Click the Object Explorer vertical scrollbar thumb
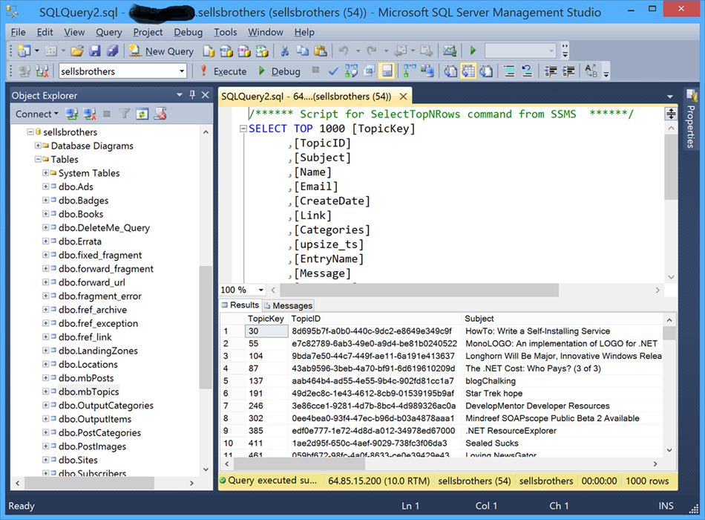 pos(206,328)
